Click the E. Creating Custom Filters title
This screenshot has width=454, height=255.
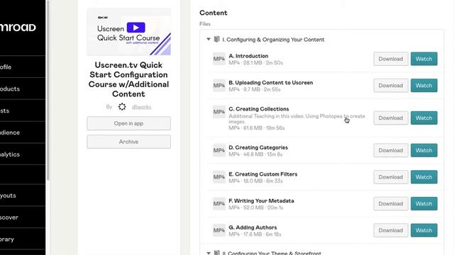click(263, 174)
